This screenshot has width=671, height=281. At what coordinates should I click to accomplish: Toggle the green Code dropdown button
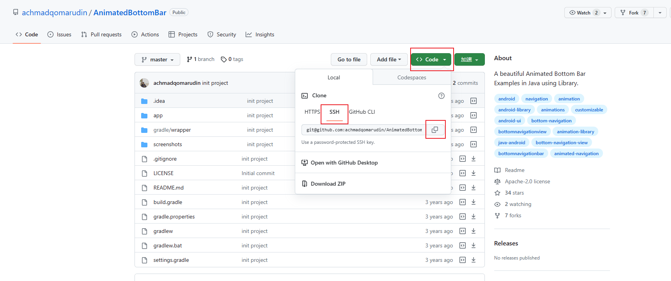(x=431, y=59)
